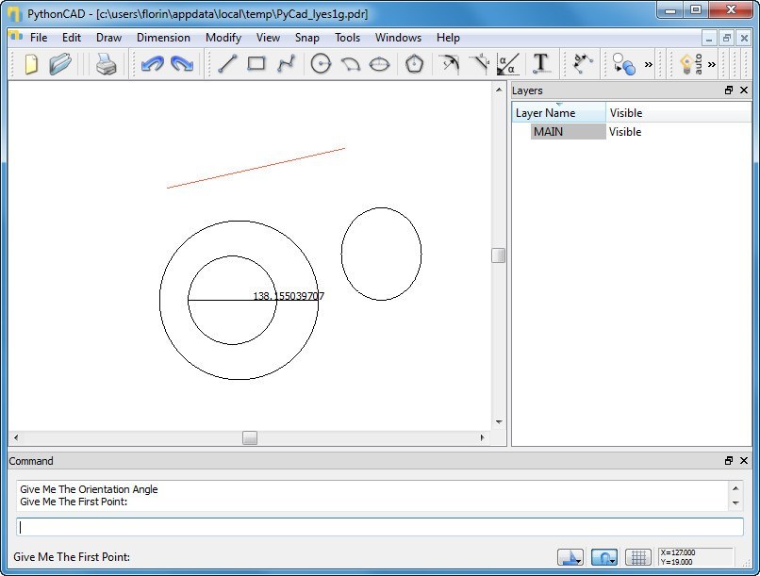
Task: Click the Visible column header
Action: coord(678,112)
